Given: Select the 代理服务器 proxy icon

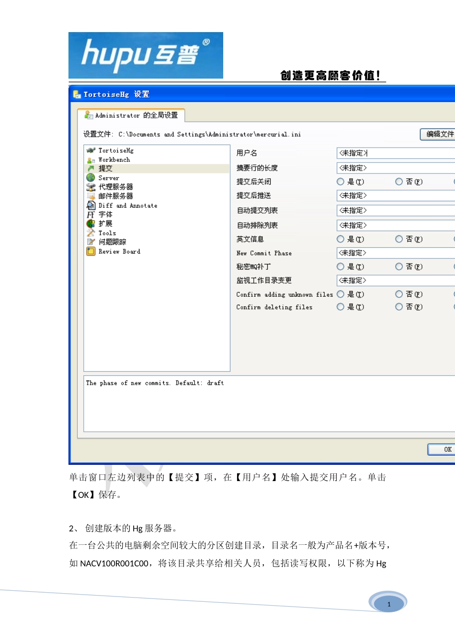Looking at the screenshot, I should click(x=91, y=187).
